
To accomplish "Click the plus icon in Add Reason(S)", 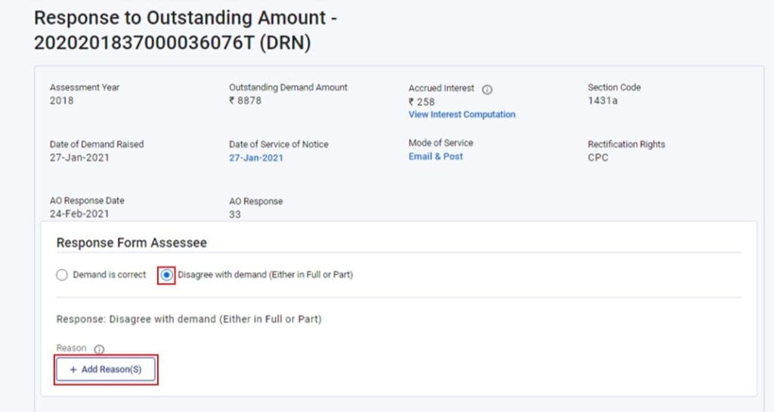I will [73, 370].
